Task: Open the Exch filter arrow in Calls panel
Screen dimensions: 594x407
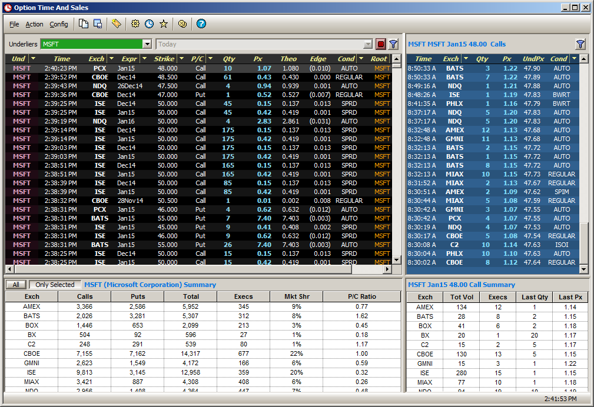Action: coord(466,59)
